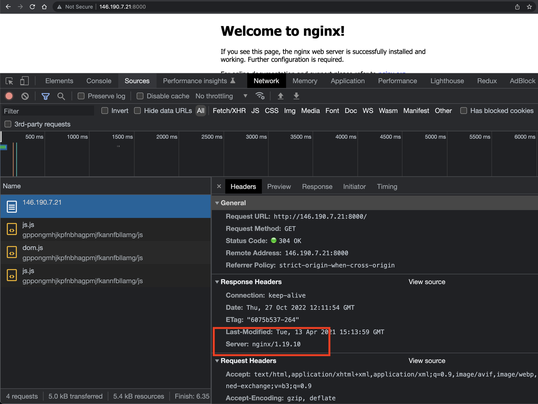Open network search with the magnifier icon
The height and width of the screenshot is (404, 538).
tap(61, 96)
